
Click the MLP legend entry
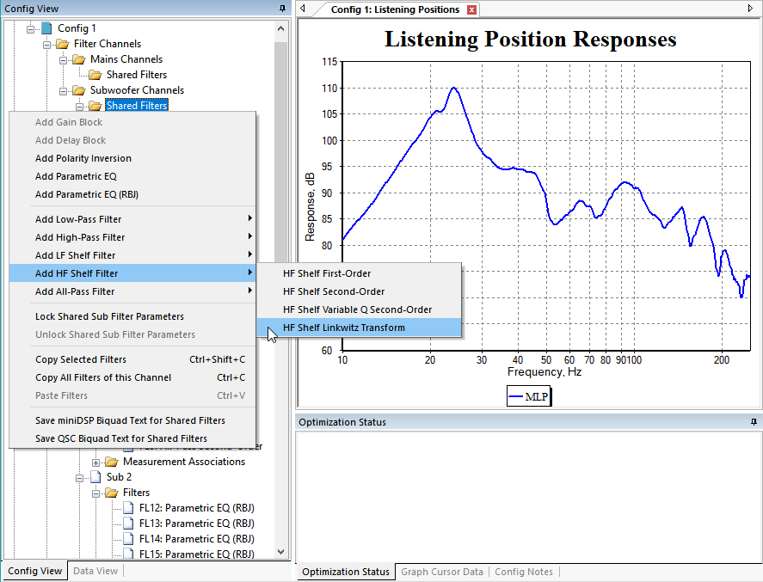click(x=529, y=396)
